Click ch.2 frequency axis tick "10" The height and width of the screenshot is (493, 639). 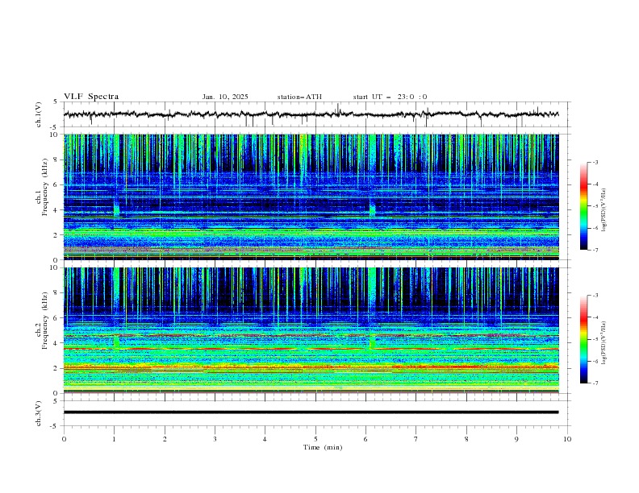(x=56, y=267)
